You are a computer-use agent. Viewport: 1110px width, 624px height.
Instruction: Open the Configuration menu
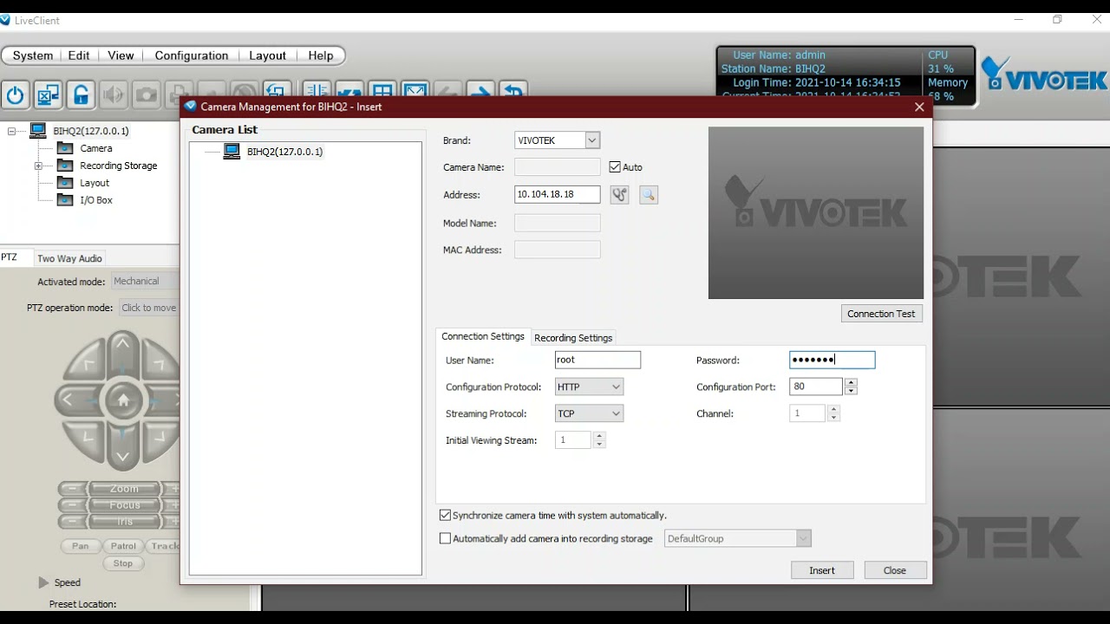pos(192,55)
